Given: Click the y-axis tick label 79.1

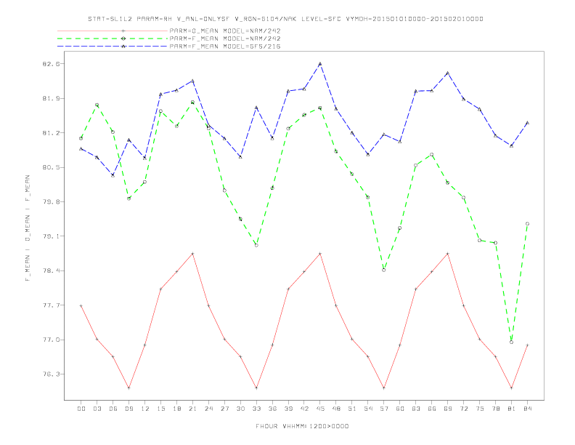Looking at the screenshot, I should [50, 236].
